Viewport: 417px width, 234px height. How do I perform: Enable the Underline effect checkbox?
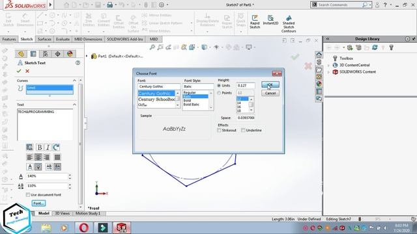243,130
